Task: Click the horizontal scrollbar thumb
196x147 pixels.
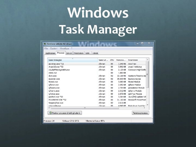Action: (85, 108)
